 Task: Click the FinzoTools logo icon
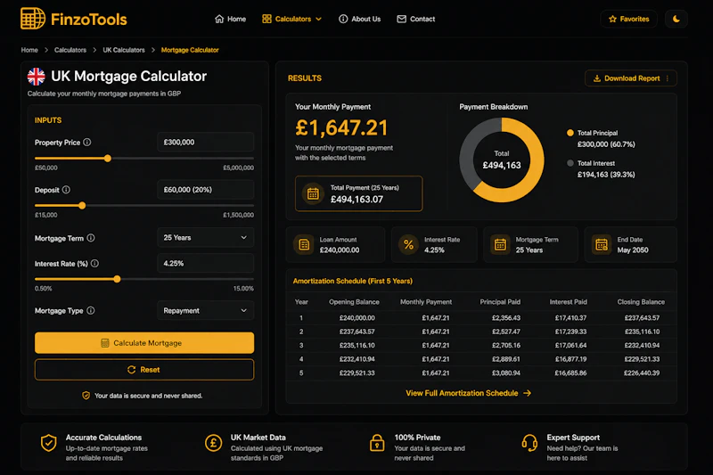point(33,19)
